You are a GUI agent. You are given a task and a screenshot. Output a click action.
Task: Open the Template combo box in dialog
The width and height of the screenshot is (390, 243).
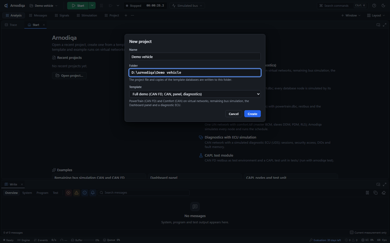pos(195,94)
